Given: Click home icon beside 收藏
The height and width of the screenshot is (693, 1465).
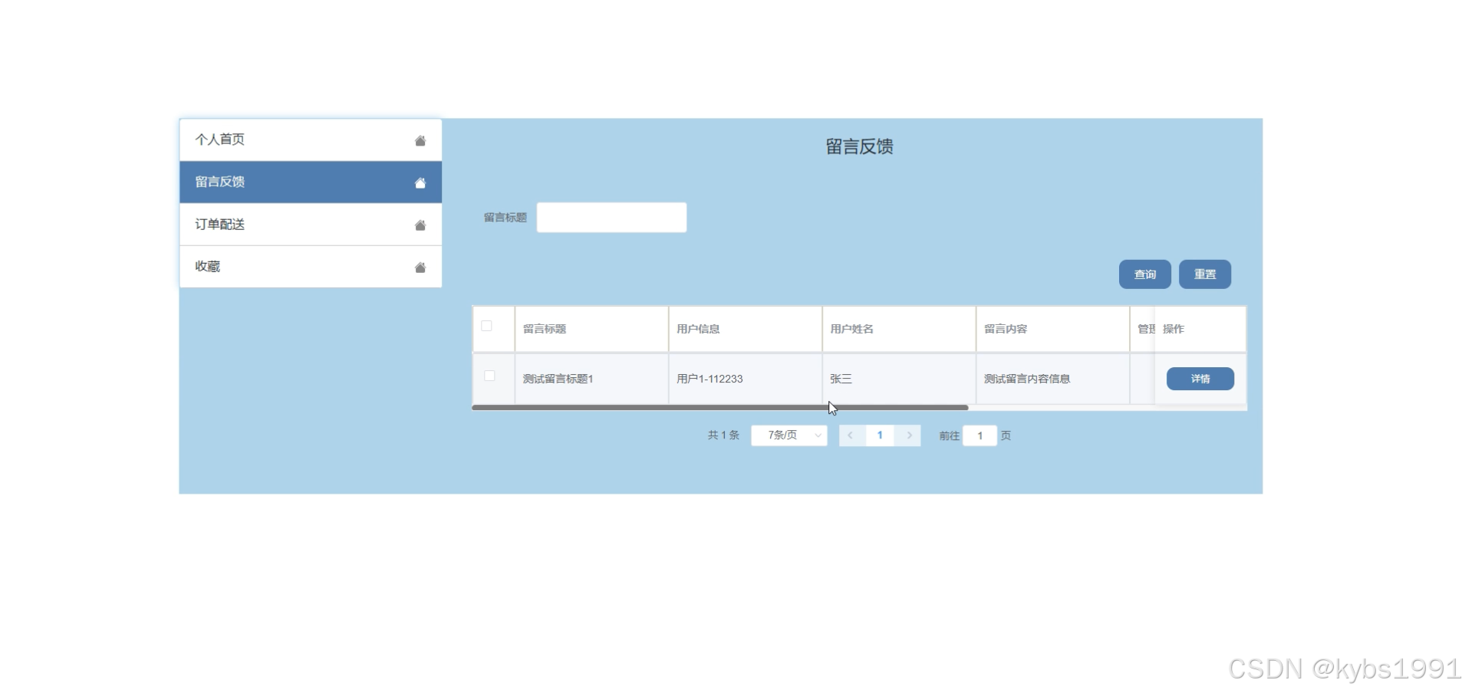Looking at the screenshot, I should (x=420, y=267).
